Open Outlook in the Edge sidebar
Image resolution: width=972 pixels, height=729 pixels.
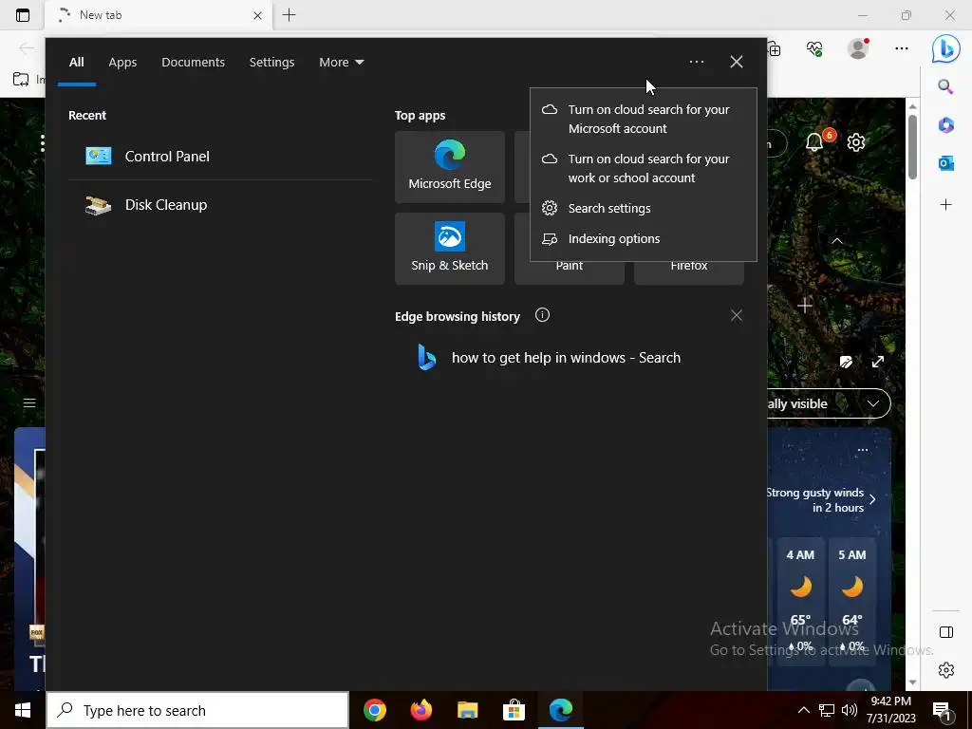[946, 163]
